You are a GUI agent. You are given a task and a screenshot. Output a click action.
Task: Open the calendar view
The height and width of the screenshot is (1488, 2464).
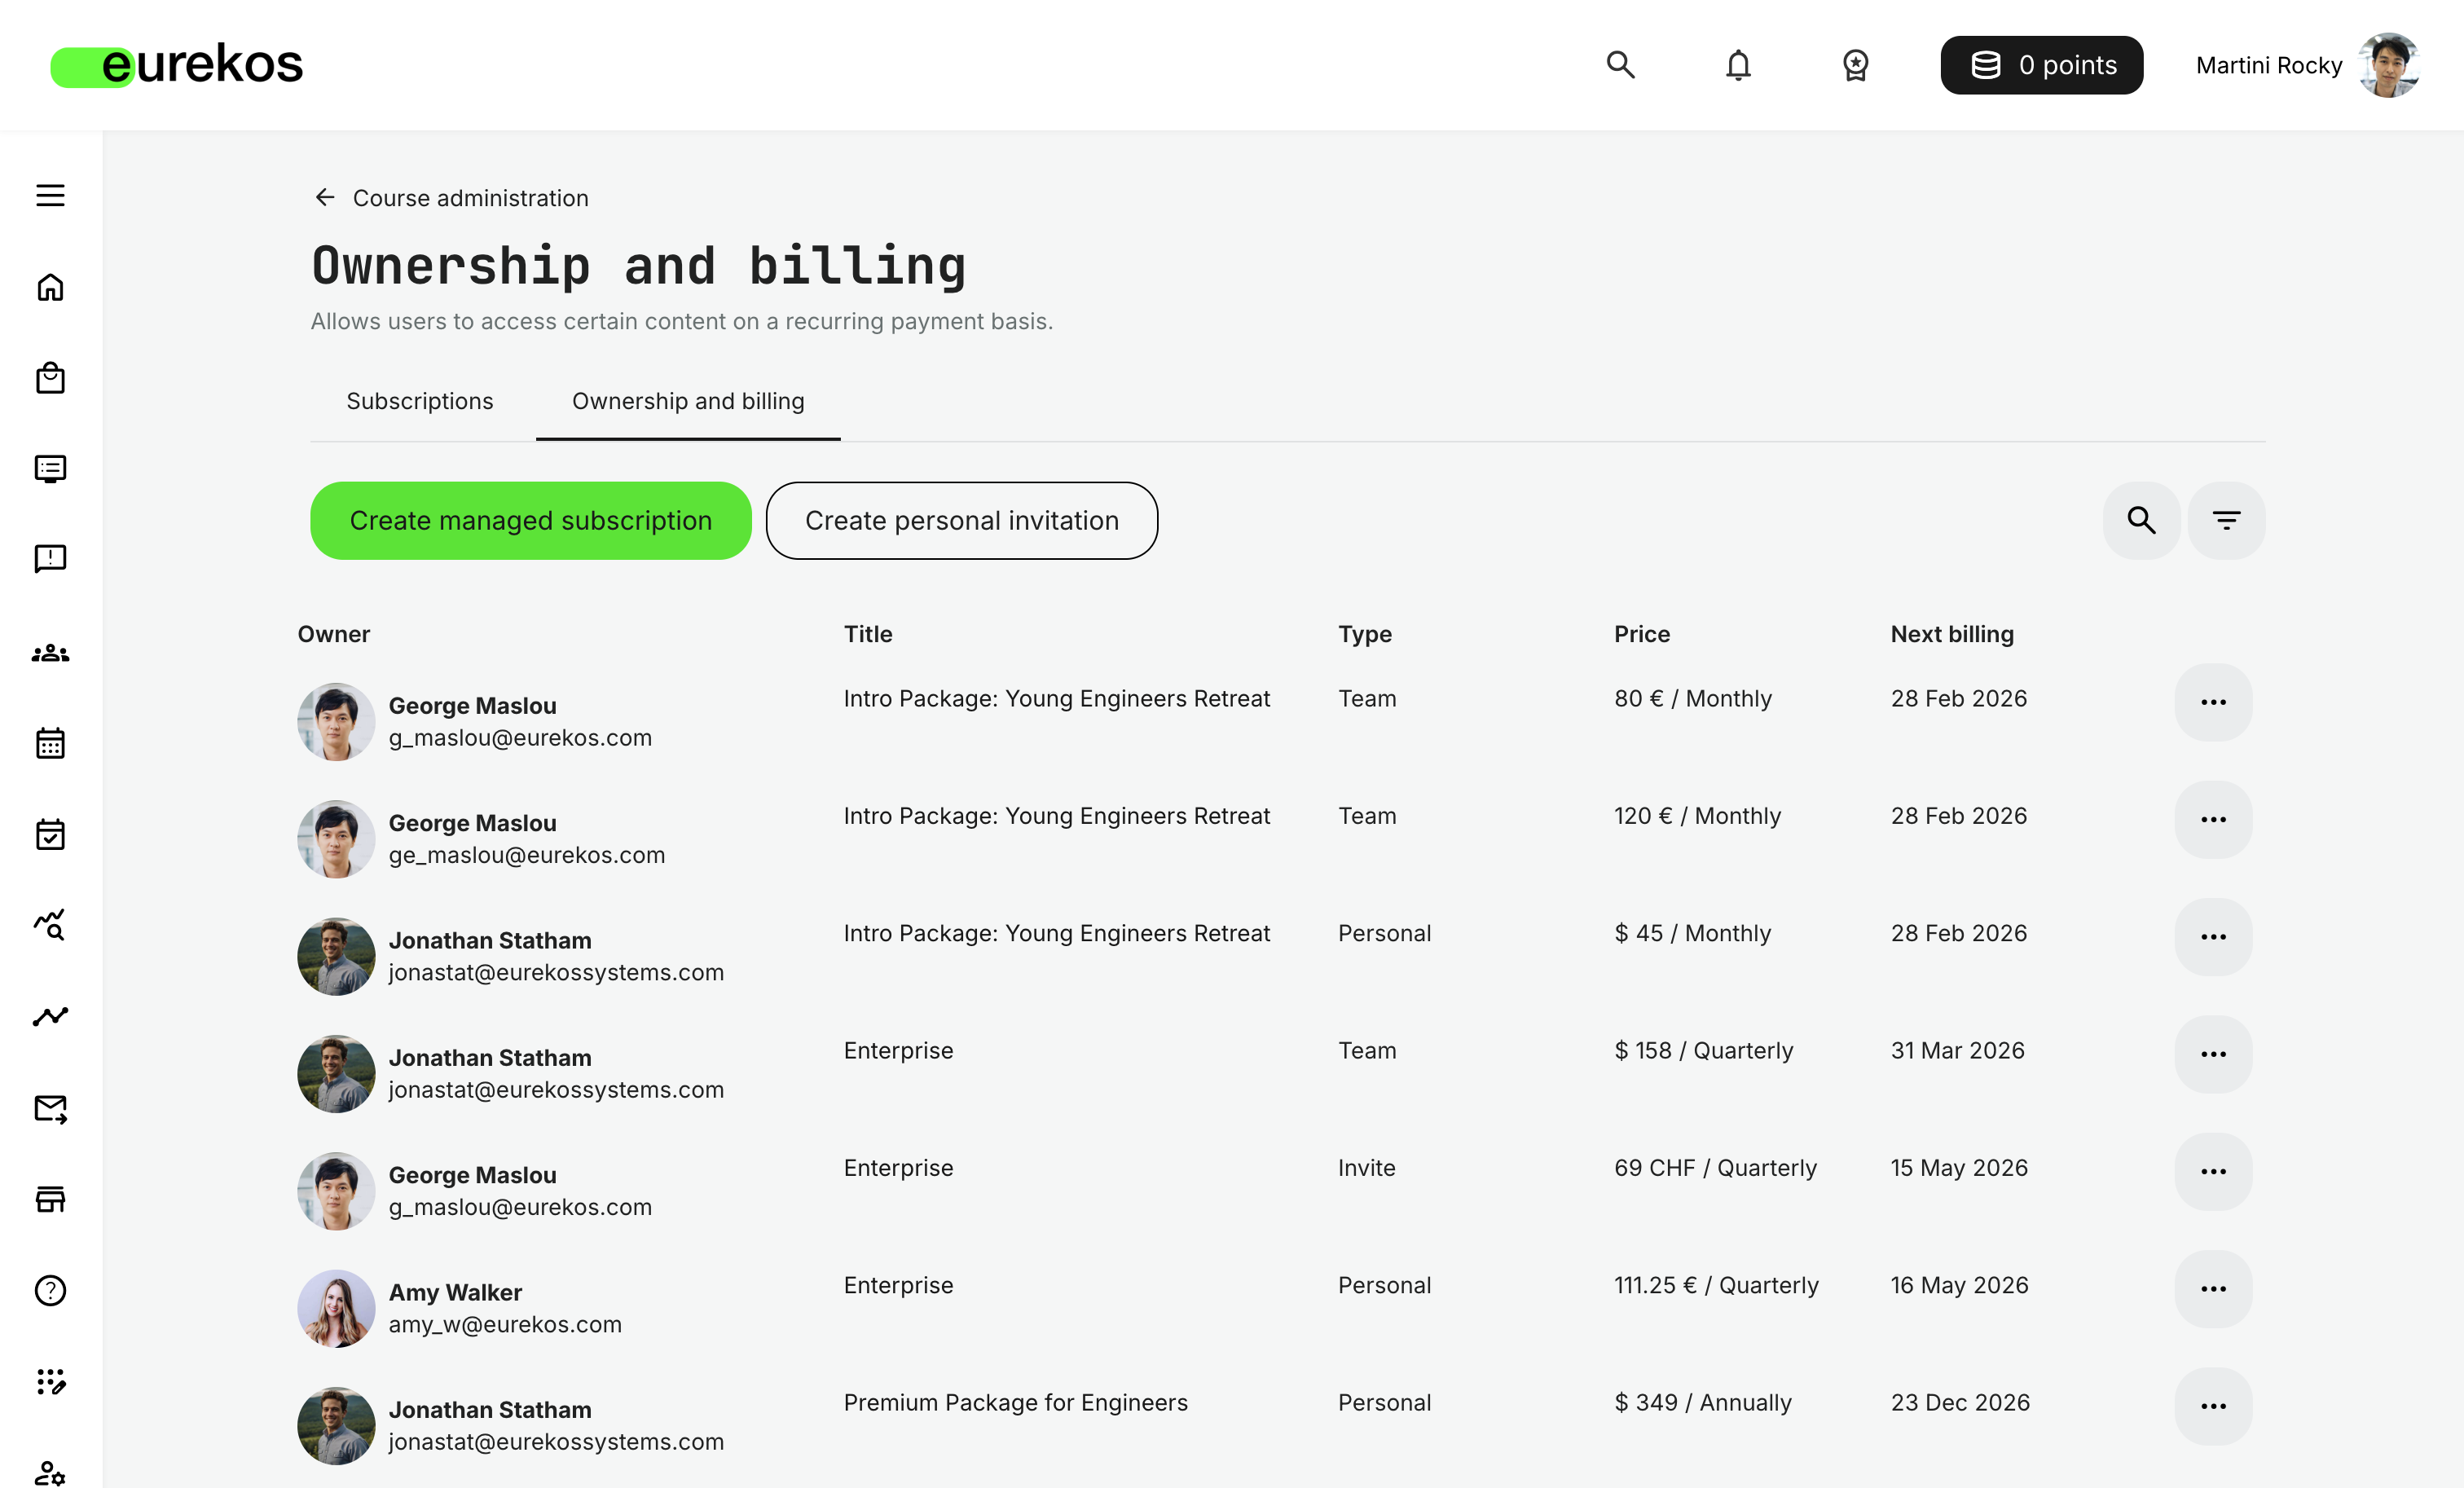click(49, 742)
